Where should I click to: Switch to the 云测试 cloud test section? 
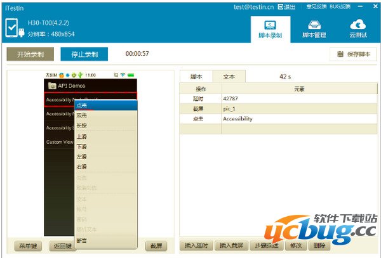coord(358,28)
